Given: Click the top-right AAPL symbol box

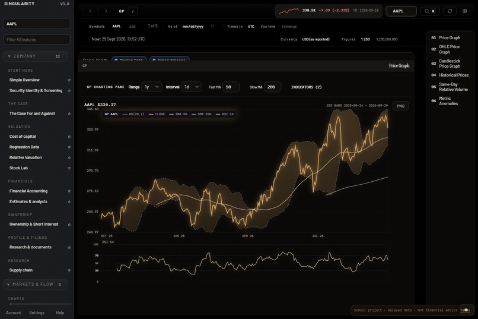Looking at the screenshot, I should click(401, 11).
